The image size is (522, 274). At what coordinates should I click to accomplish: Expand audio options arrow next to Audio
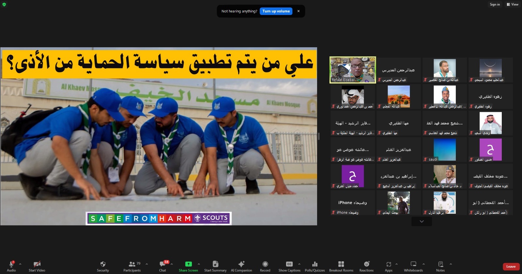(20, 264)
